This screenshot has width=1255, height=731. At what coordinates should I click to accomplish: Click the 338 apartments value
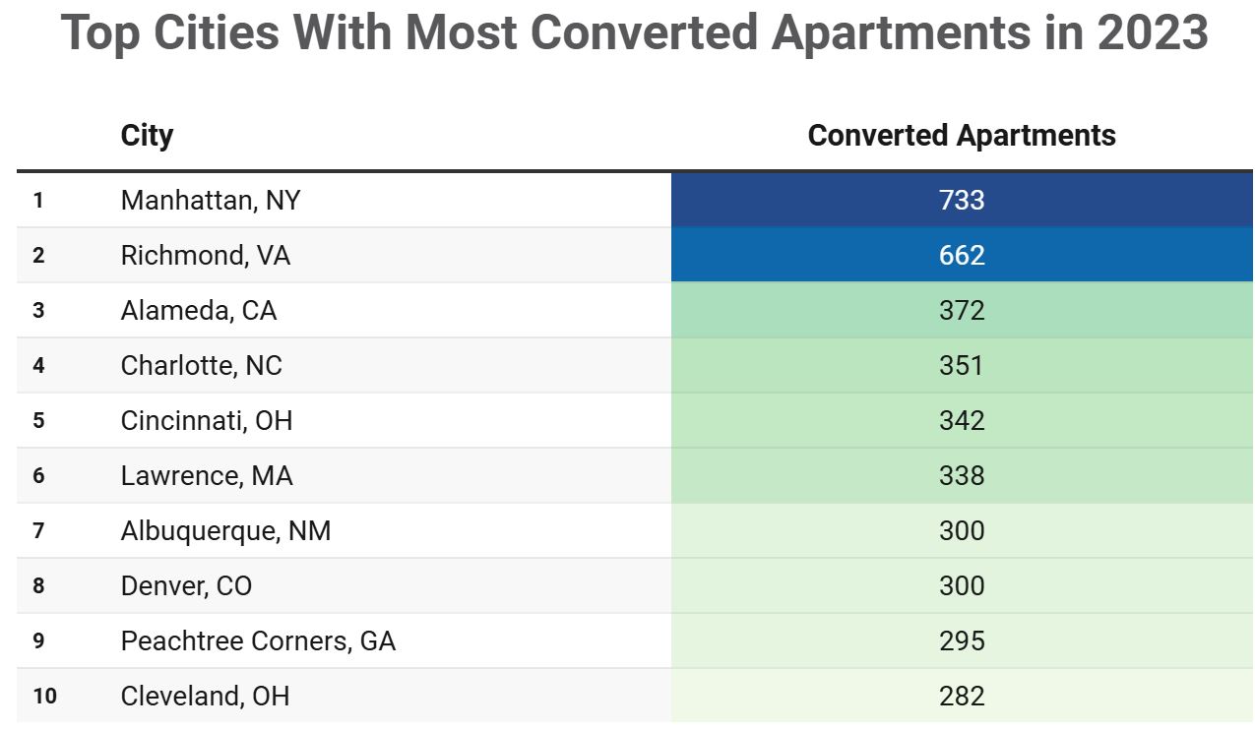coord(961,476)
